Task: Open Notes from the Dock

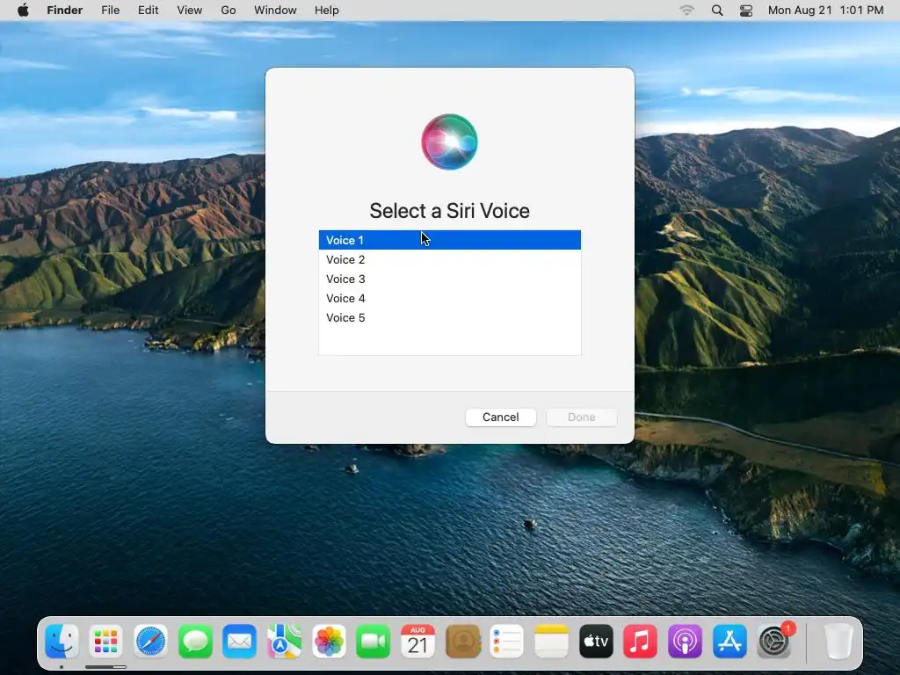Action: [x=551, y=641]
